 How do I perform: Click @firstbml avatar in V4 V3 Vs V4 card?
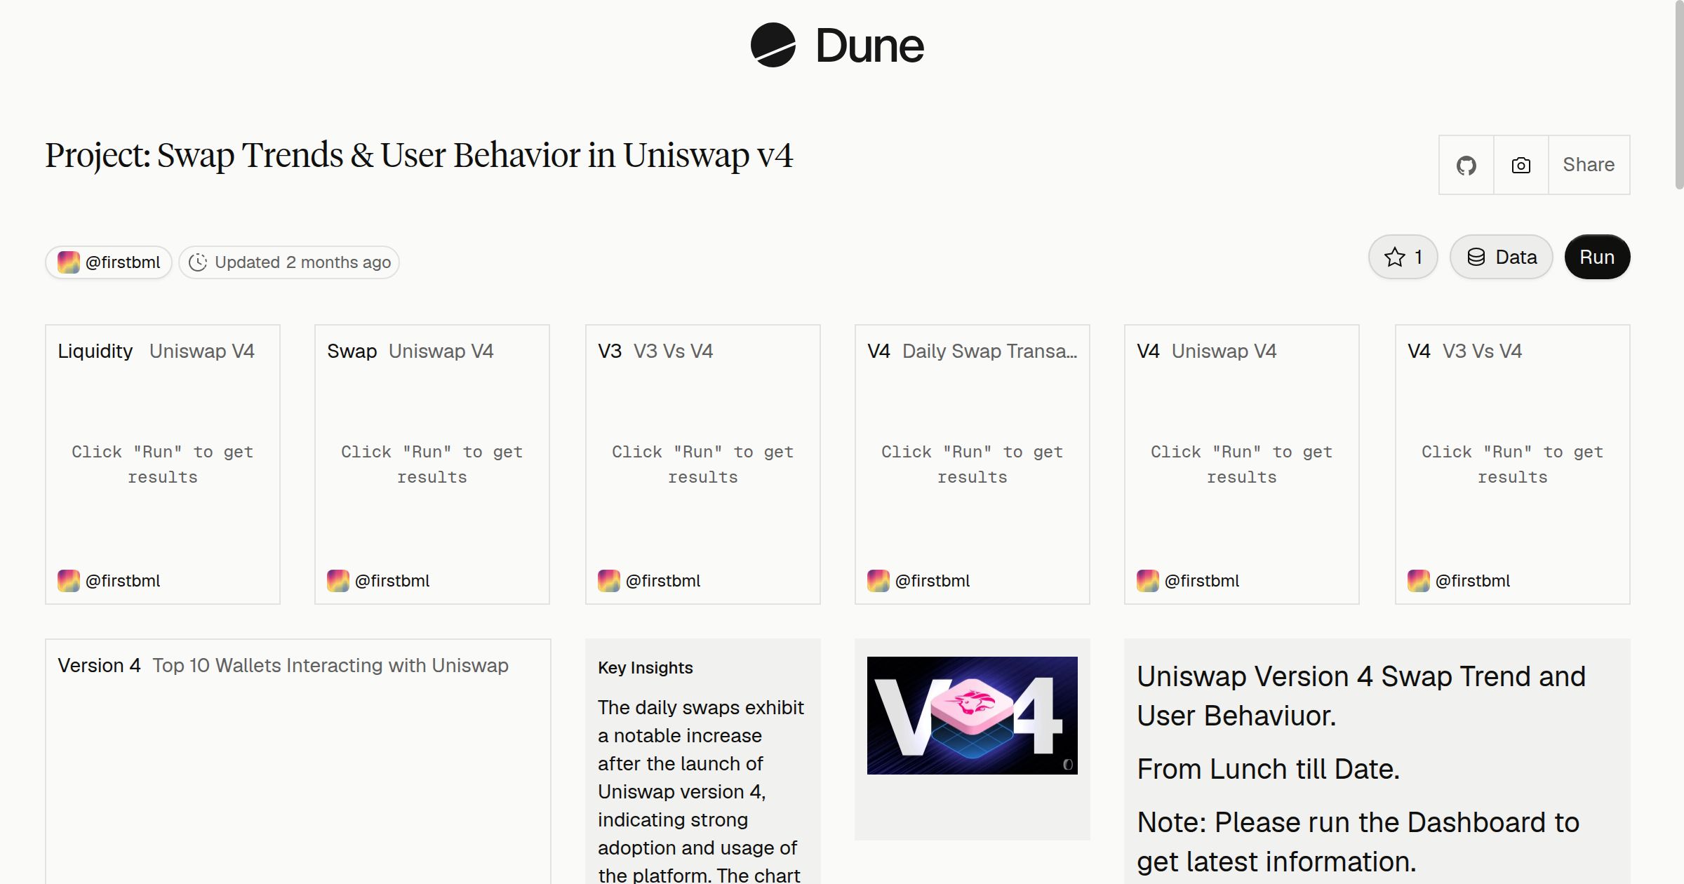(x=1418, y=581)
